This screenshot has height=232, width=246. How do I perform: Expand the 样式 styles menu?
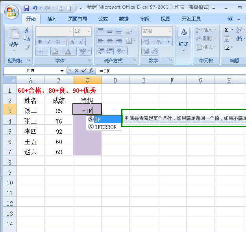tap(183, 46)
